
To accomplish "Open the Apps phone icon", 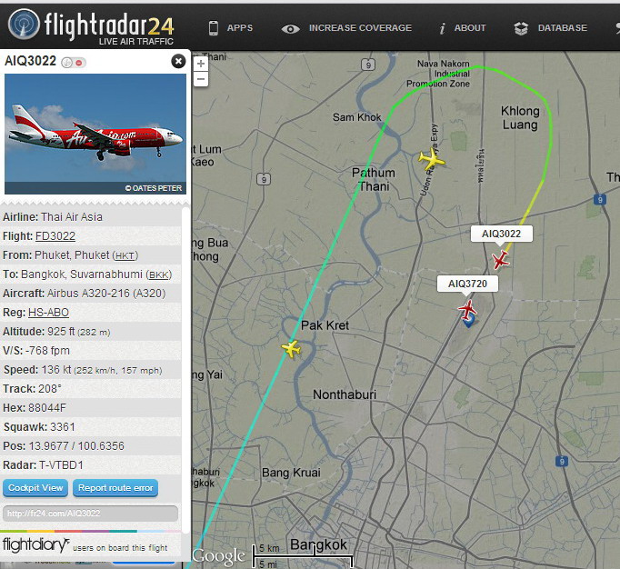I will tap(213, 28).
